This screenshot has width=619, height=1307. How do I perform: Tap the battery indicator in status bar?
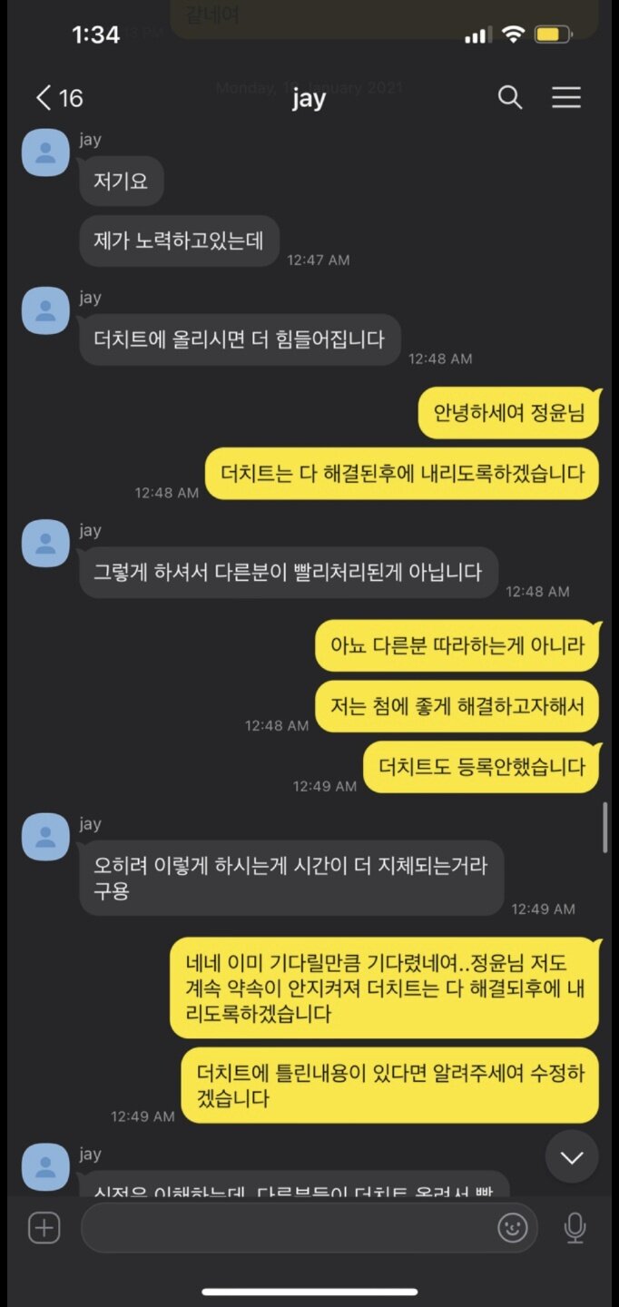(x=553, y=35)
